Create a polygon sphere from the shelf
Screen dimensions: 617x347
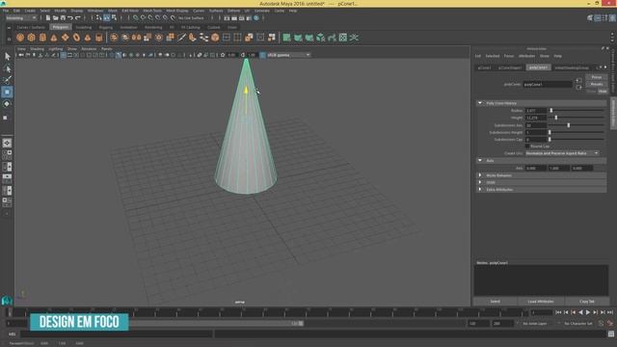point(20,38)
